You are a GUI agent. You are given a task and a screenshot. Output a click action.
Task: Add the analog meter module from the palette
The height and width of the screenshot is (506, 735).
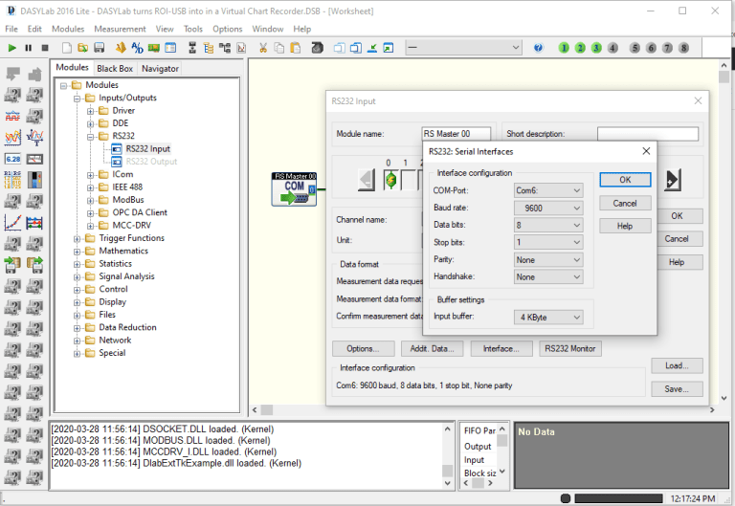(x=34, y=159)
